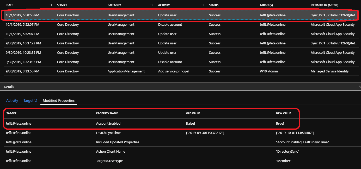Click the sort arrows beside the Category column
This screenshot has width=361, height=169.
click(x=152, y=5)
